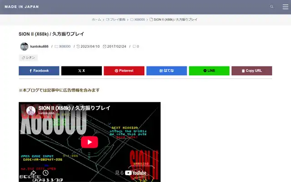This screenshot has height=182, width=291.
Task: Open プレイ動画 breadcrumb category
Action: [115, 20]
